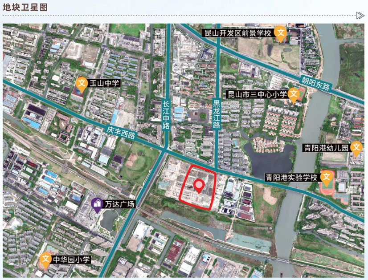Click the double arrow icon at top right

[360, 16]
